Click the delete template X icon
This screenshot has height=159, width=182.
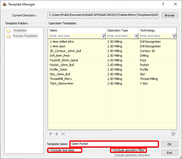(x=63, y=134)
